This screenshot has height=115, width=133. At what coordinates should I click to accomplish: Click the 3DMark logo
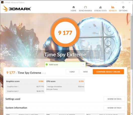pos(17,9)
